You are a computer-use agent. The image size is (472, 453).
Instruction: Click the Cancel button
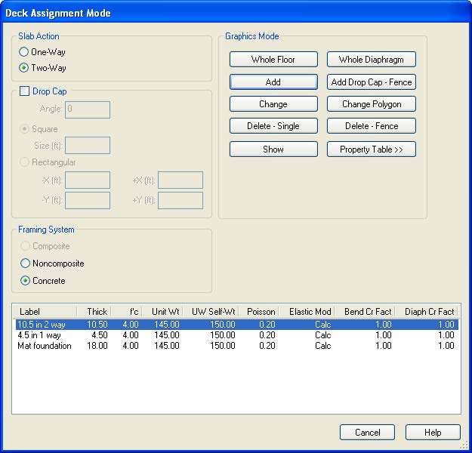[367, 432]
